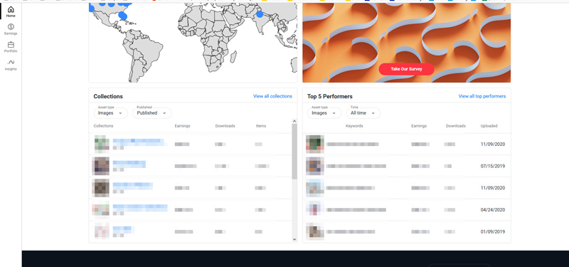569x267 pixels.
Task: Click the Top 5 Performers heading
Action: [330, 96]
